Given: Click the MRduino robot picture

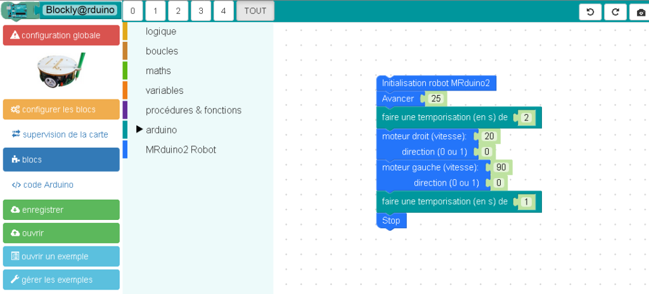Looking at the screenshot, I should click(61, 70).
